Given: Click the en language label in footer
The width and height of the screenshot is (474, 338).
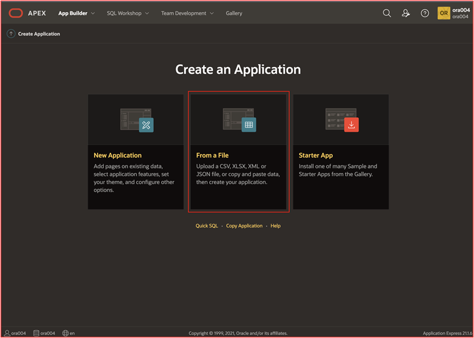Looking at the screenshot, I should (x=72, y=333).
